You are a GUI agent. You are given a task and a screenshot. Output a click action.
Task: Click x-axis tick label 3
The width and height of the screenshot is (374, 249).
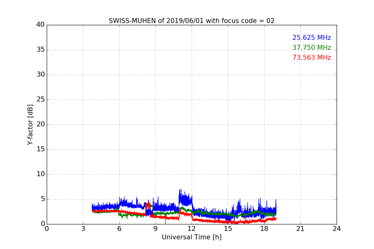[x=83, y=228]
